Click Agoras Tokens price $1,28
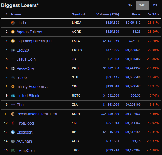 point(136,32)
